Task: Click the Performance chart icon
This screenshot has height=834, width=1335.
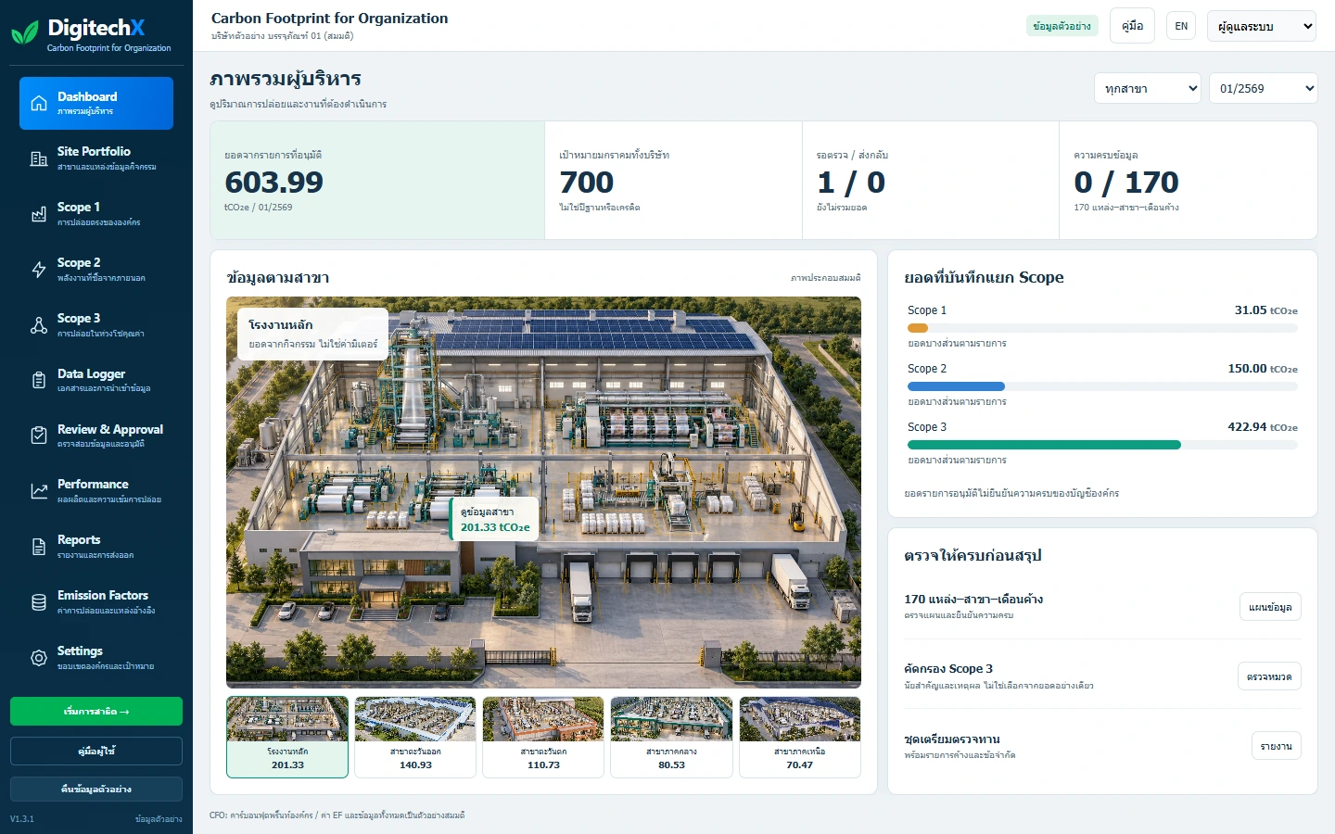Action: click(x=39, y=491)
